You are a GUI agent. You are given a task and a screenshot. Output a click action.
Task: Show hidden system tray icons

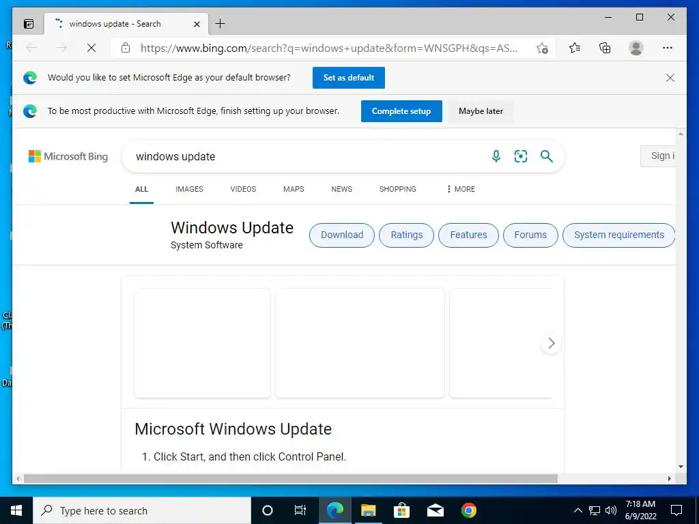click(577, 510)
